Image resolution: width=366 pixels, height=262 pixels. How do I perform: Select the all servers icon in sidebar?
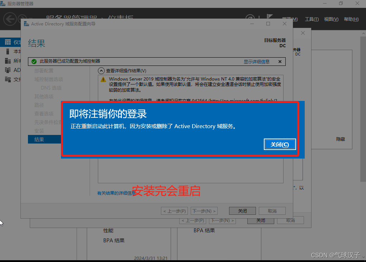pyautogui.click(x=8, y=61)
